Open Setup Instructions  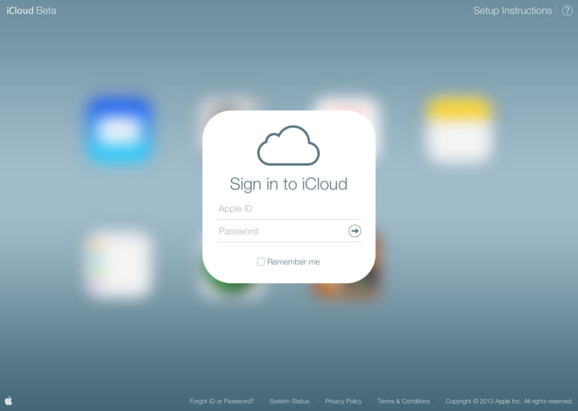tap(512, 10)
